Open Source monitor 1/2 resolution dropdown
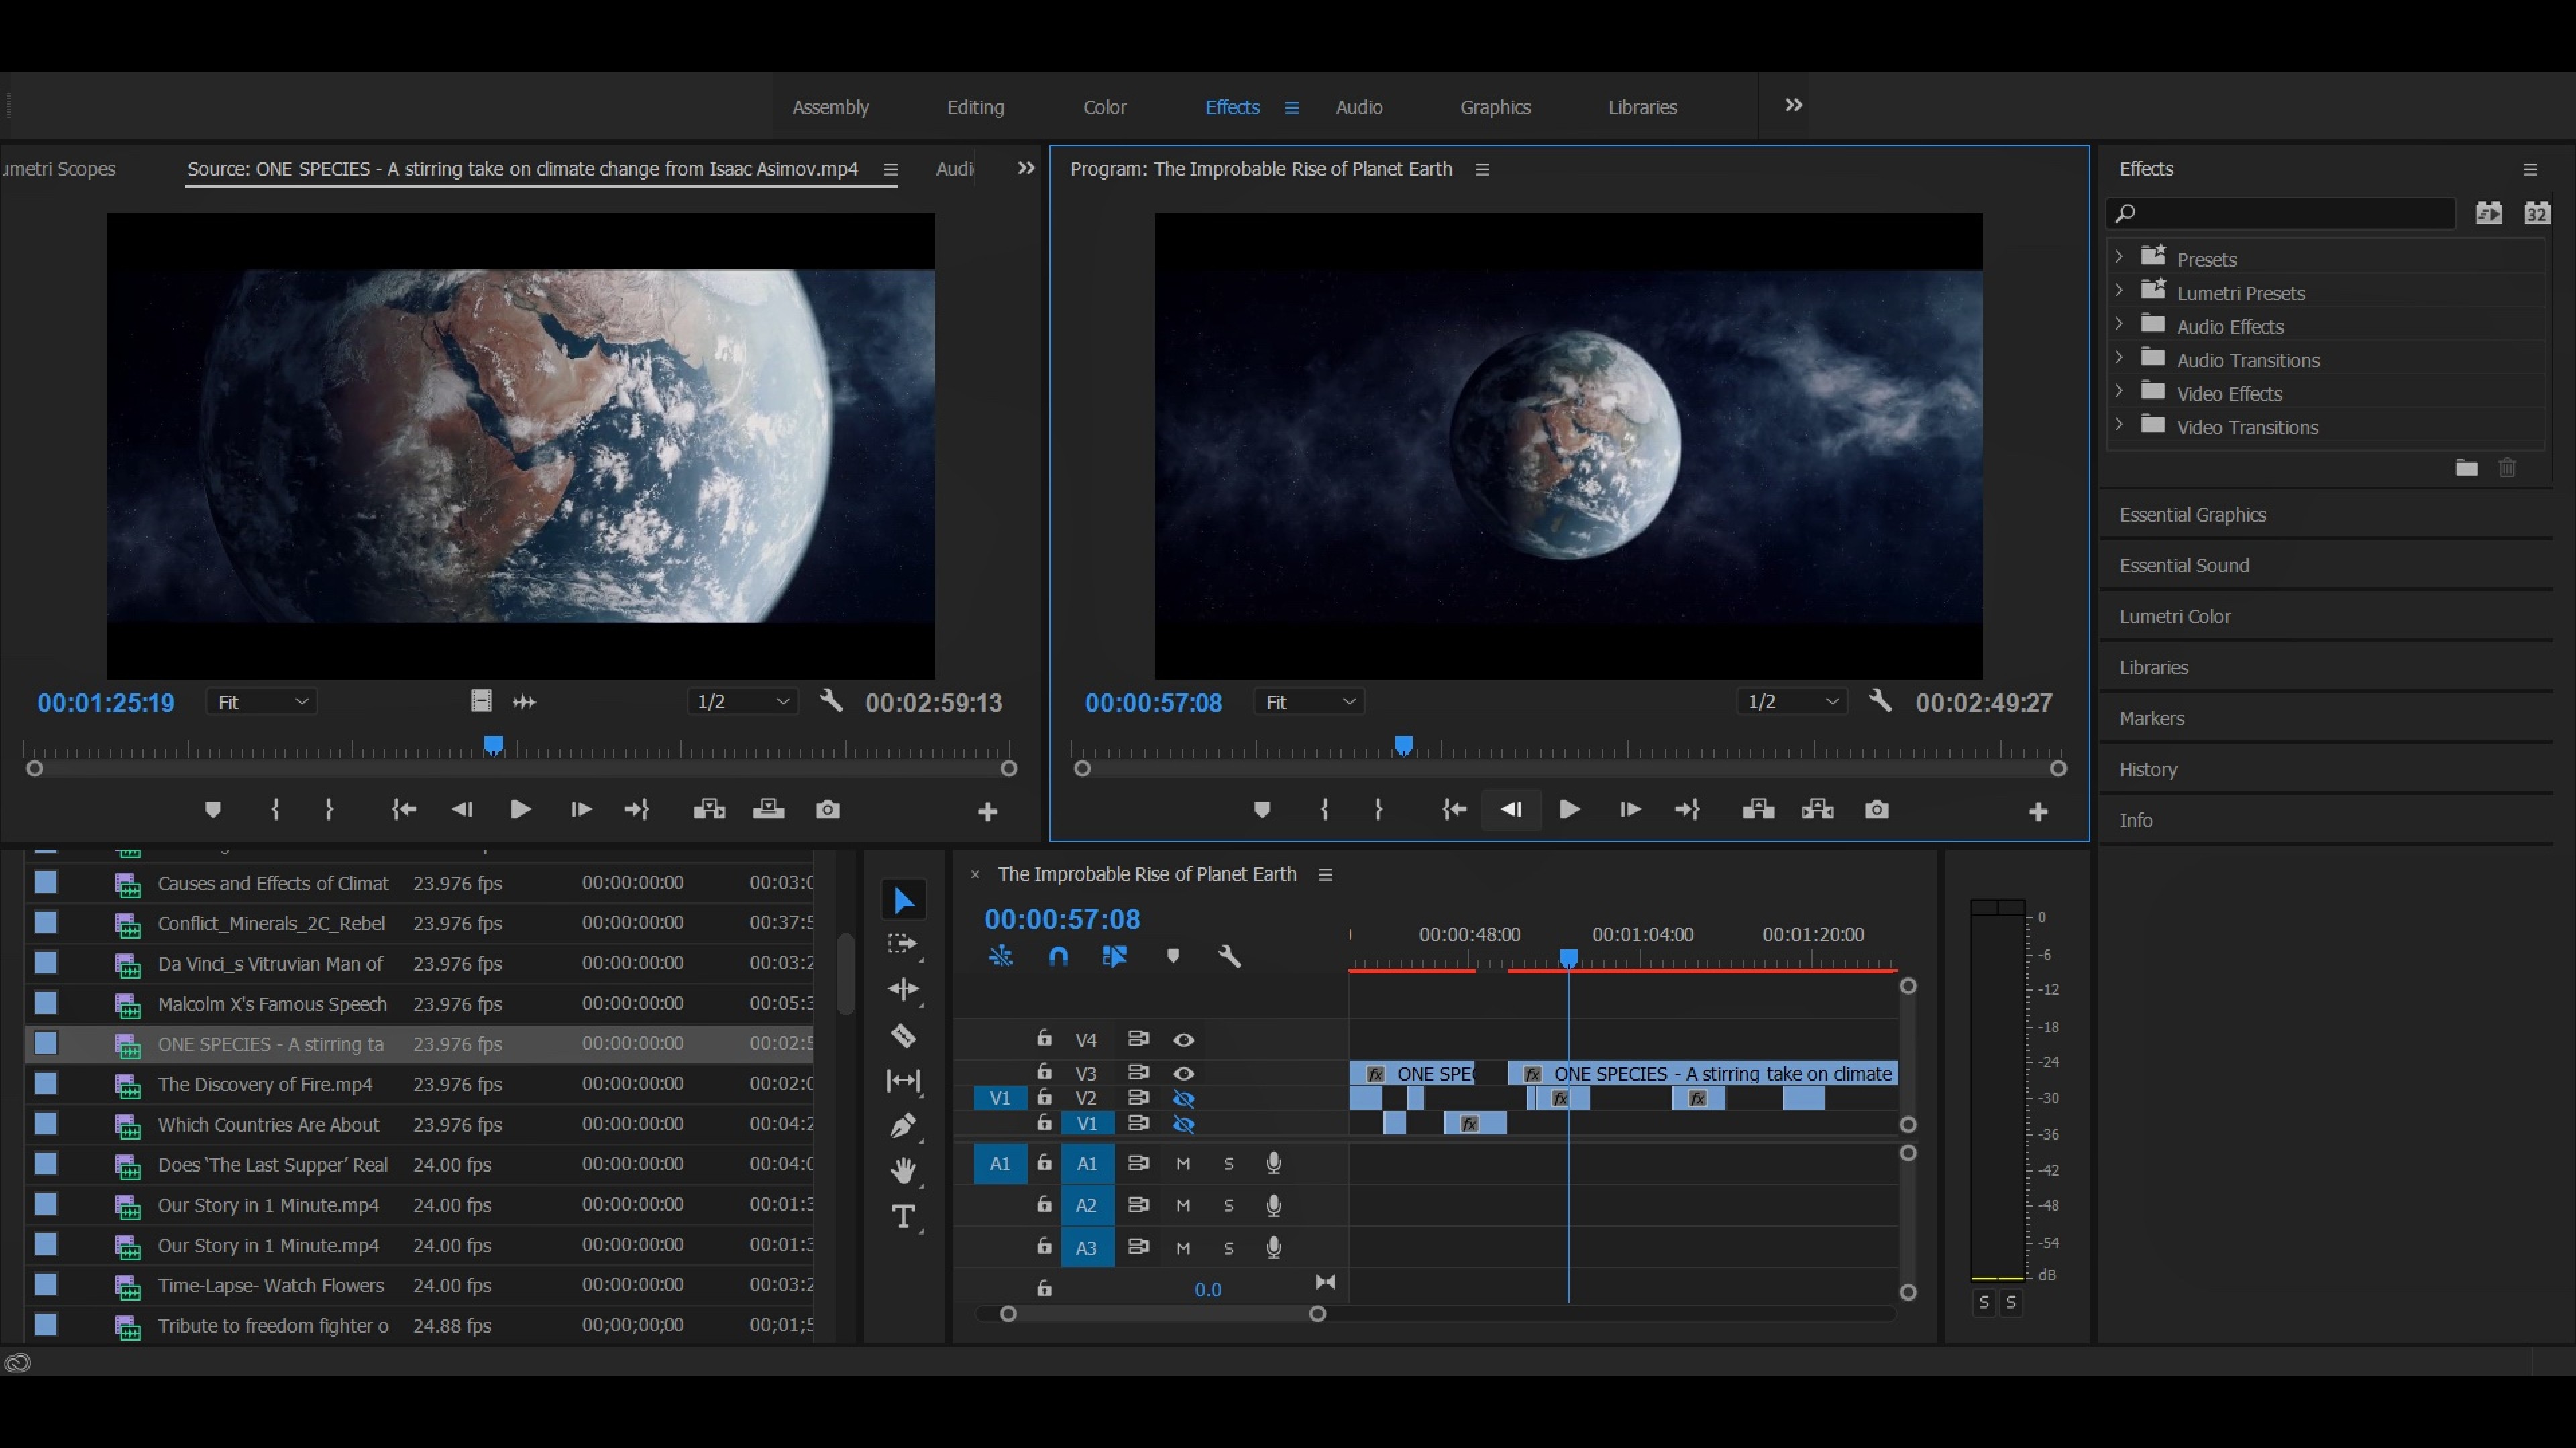Image resolution: width=2576 pixels, height=1448 pixels. coord(742,701)
